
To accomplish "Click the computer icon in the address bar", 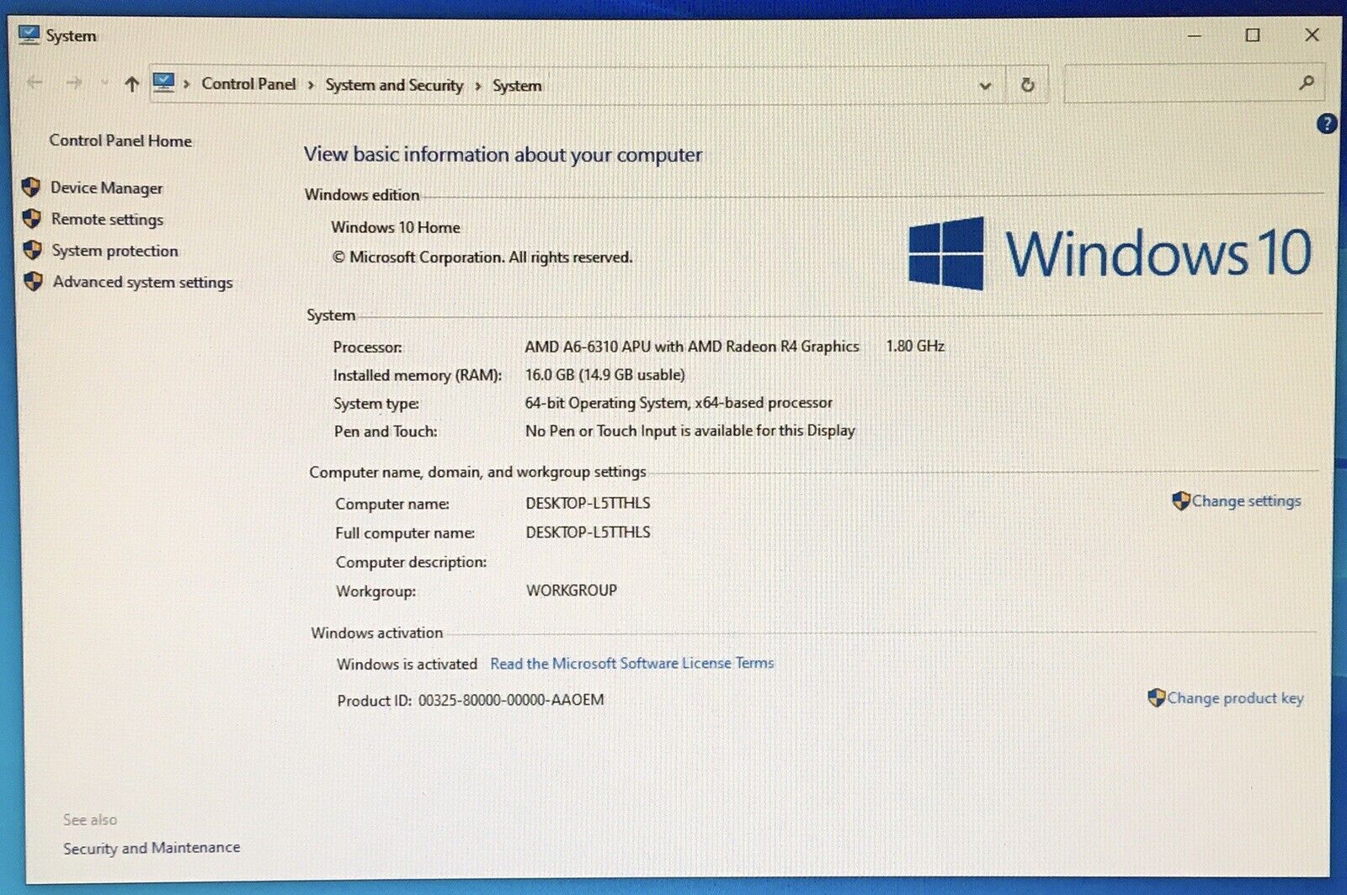I will 163,83.
